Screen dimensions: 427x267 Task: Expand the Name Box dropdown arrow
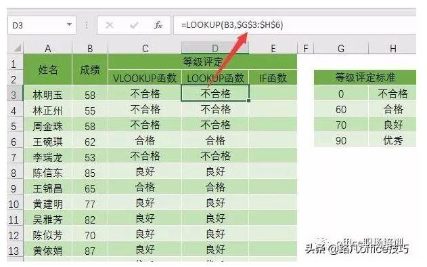tap(70, 24)
